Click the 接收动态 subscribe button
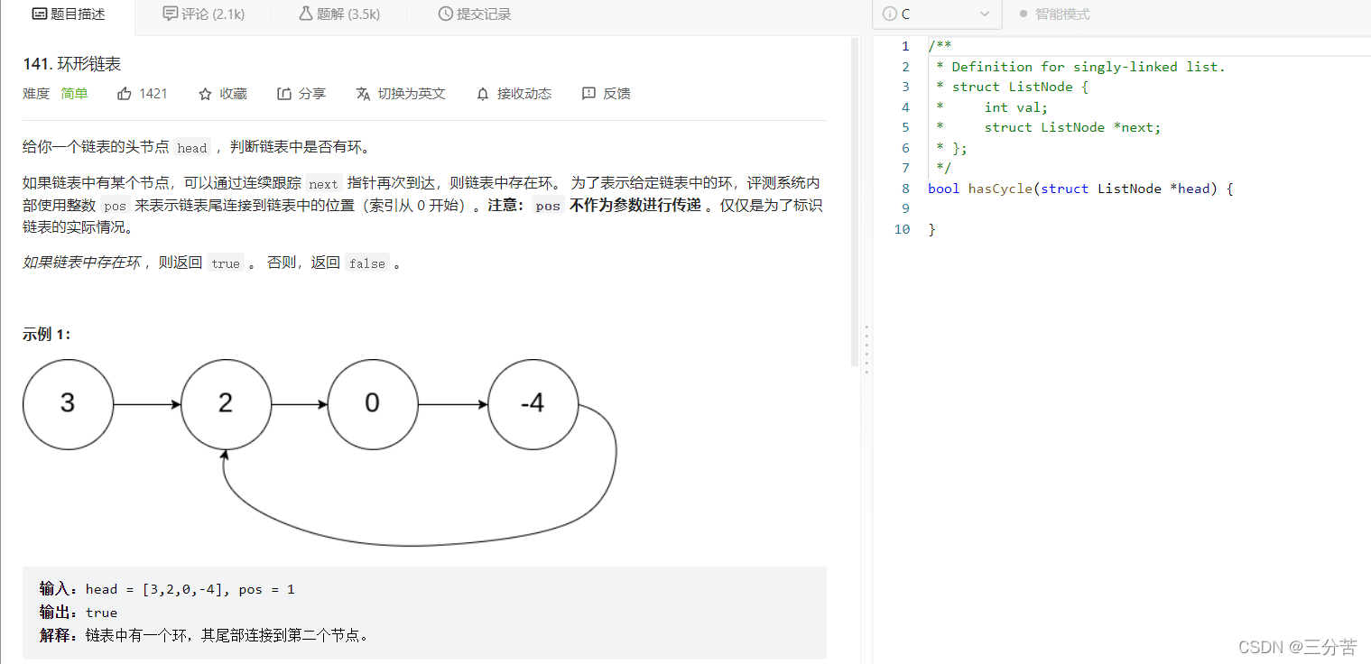 point(523,94)
